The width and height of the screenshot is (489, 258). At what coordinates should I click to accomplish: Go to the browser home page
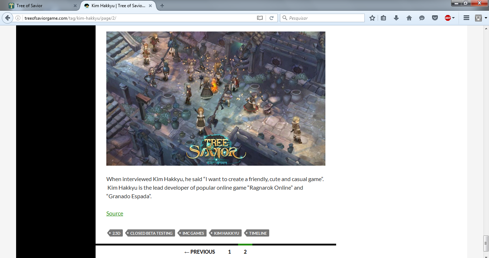[x=409, y=18]
